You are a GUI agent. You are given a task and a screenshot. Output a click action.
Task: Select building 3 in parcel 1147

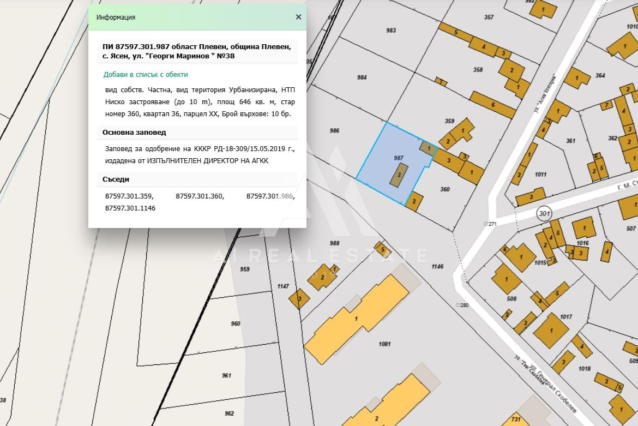click(299, 298)
